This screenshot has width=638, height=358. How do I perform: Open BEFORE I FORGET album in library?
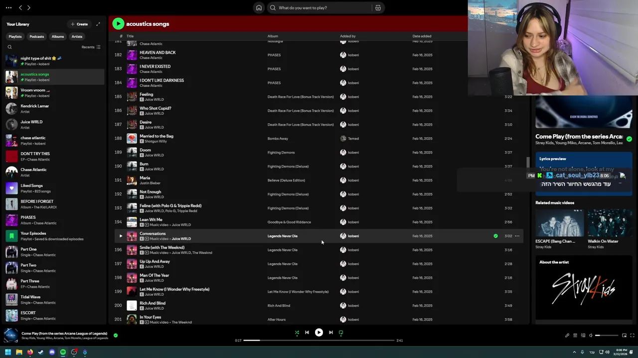[x=54, y=204]
